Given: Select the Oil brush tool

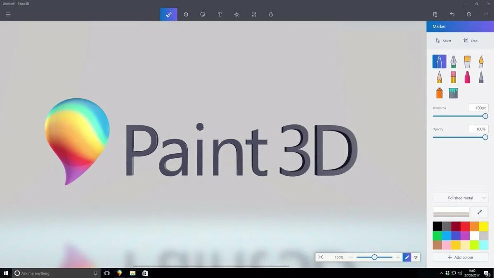Looking at the screenshot, I should pos(467,62).
